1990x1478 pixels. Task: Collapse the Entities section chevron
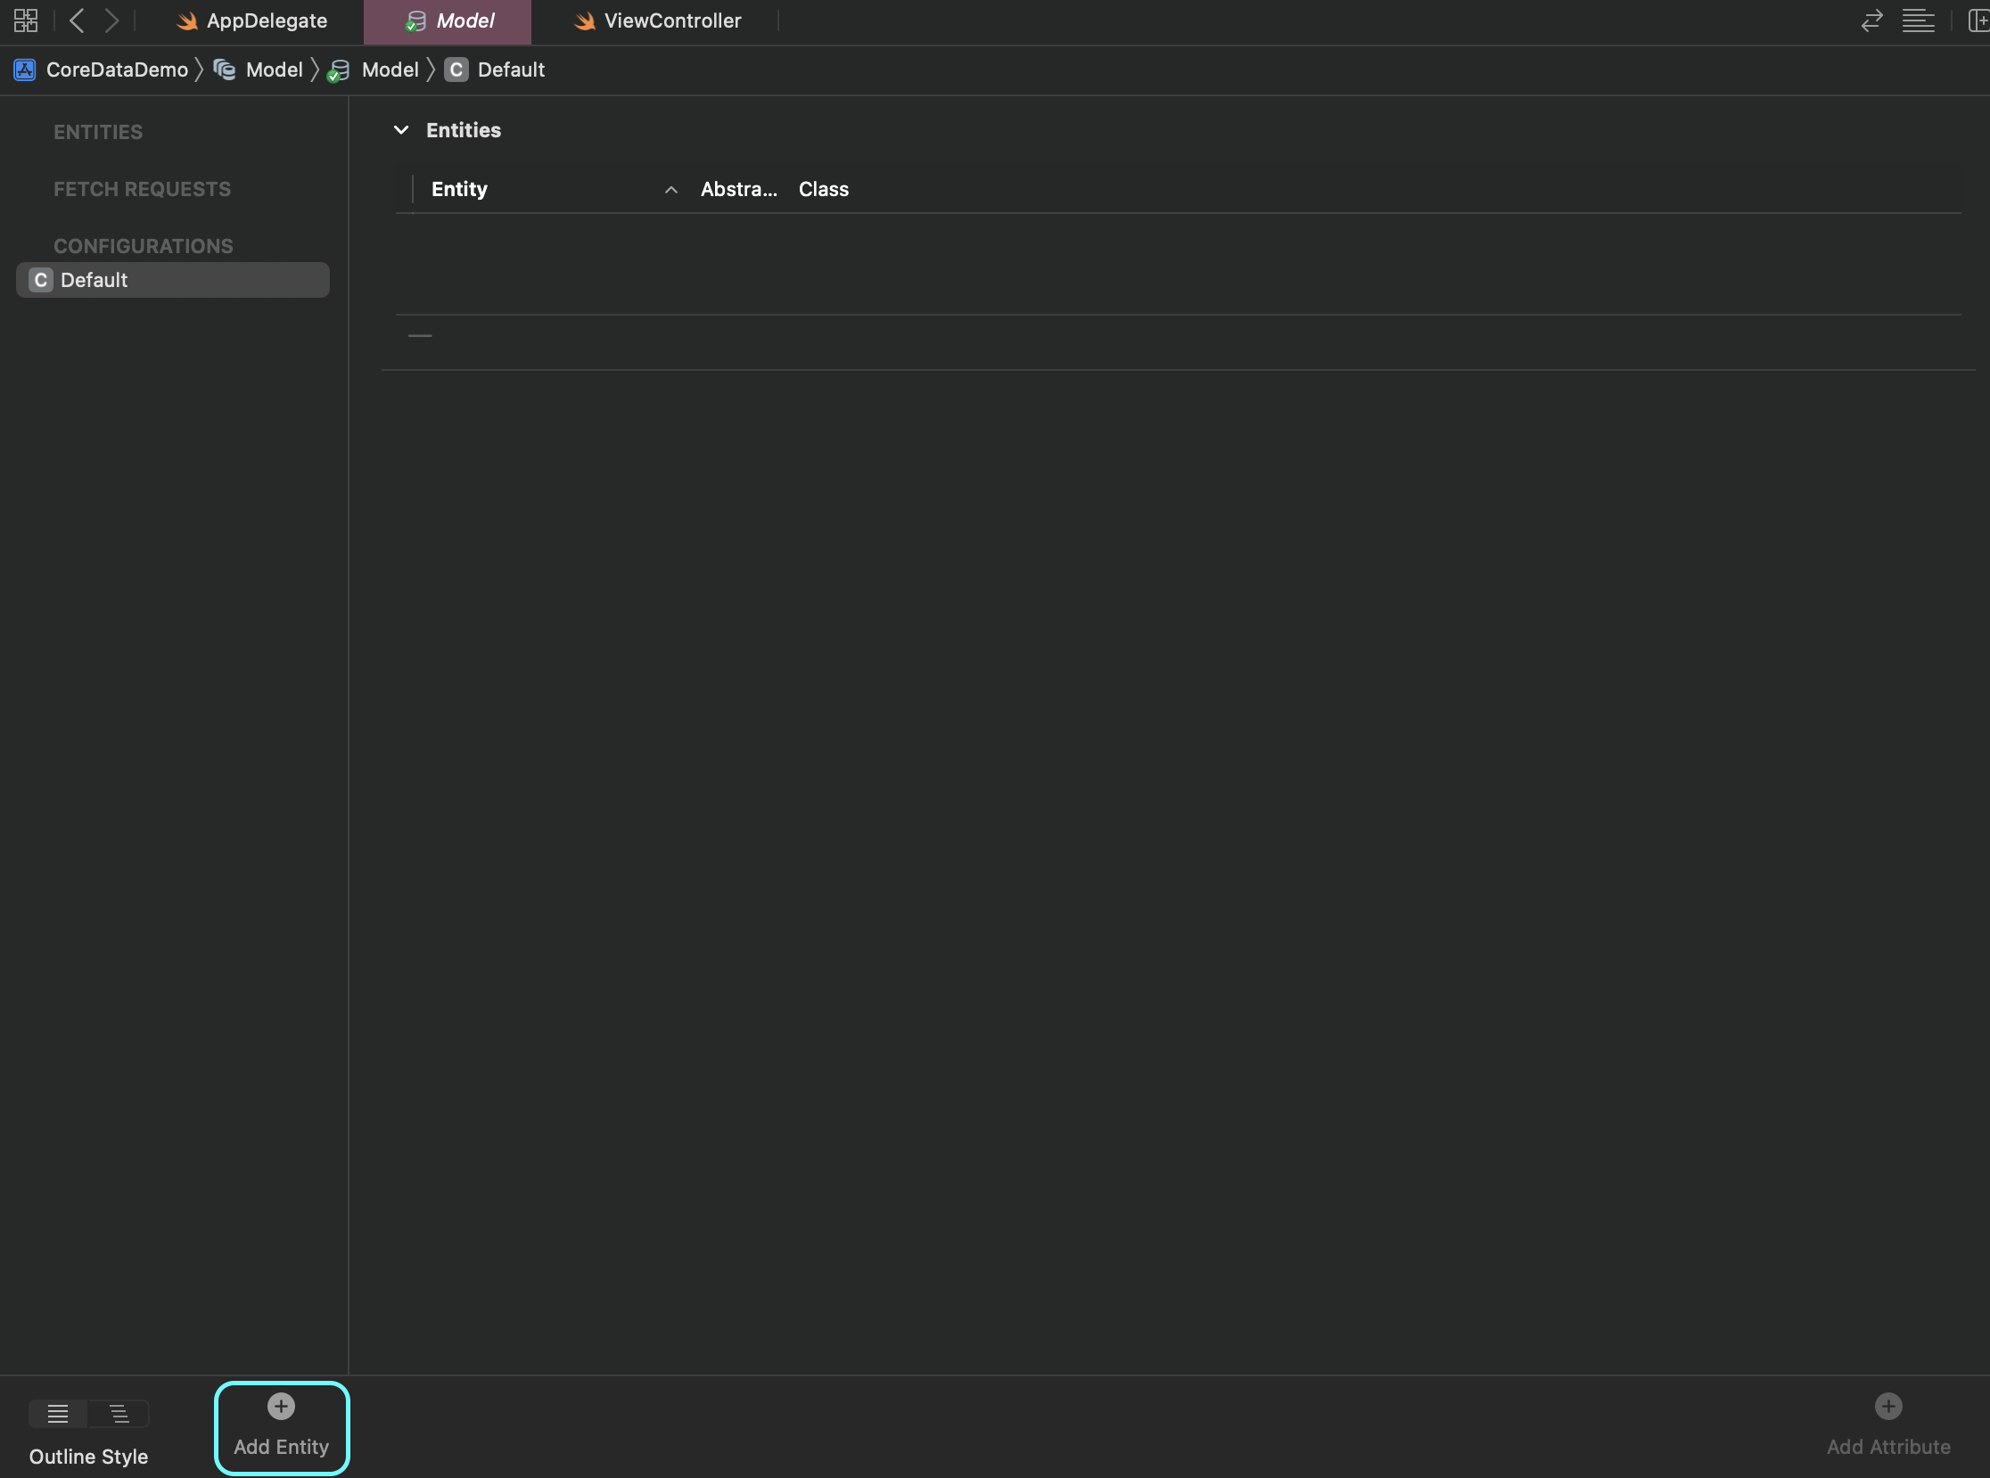coord(401,130)
